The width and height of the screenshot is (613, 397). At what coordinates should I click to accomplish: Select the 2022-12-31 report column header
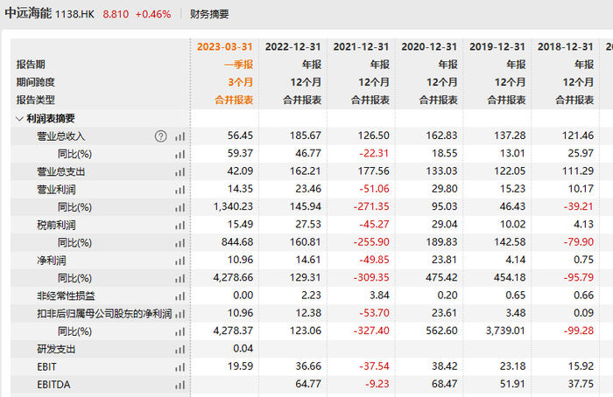click(x=292, y=47)
